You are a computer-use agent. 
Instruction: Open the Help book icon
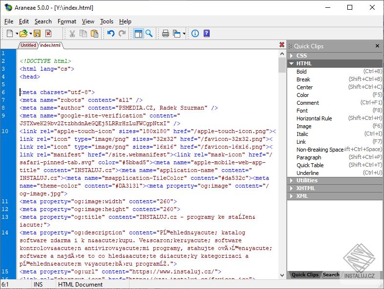tap(207, 34)
